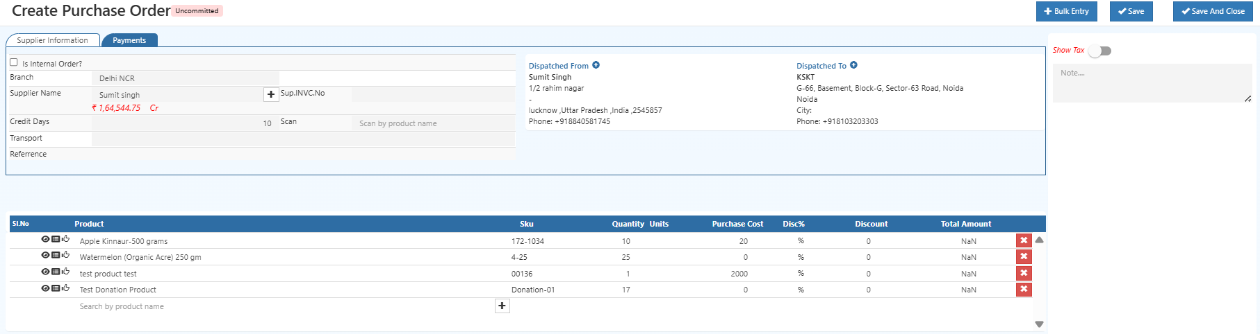1260x334 pixels.
Task: Click the Note text area
Action: pyautogui.click(x=1152, y=83)
